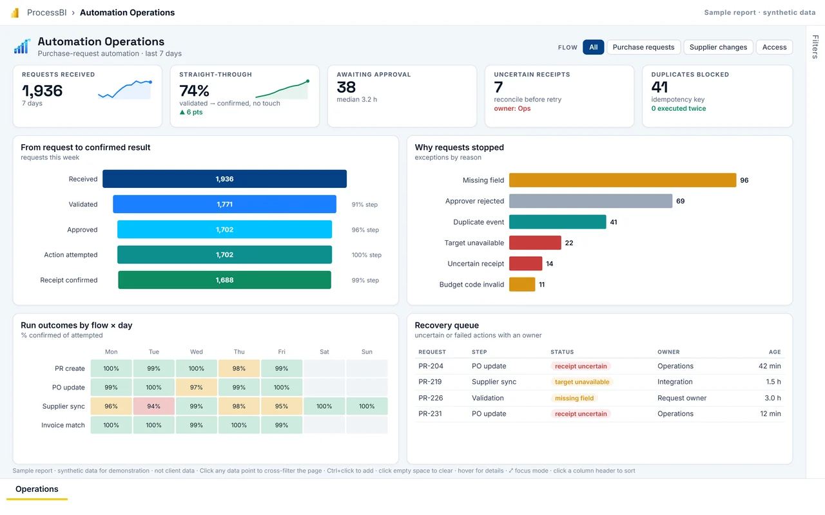The width and height of the screenshot is (825, 515).
Task: Click the Requests Received sparkline chart
Action: (x=124, y=89)
